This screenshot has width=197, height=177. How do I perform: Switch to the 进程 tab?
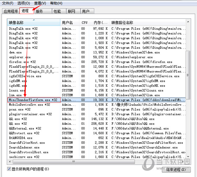pyautogui.click(x=27, y=11)
